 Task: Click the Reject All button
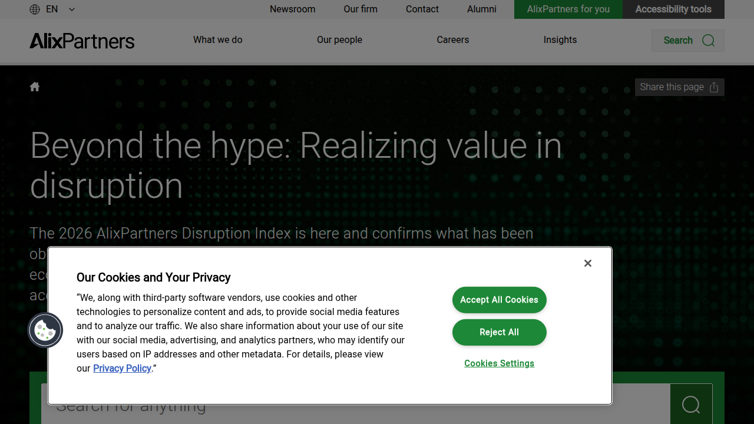pos(500,332)
